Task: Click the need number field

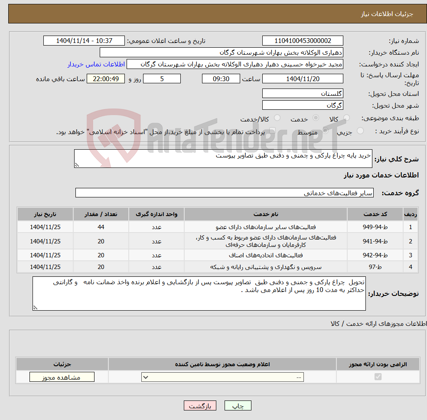Action: coord(303,41)
